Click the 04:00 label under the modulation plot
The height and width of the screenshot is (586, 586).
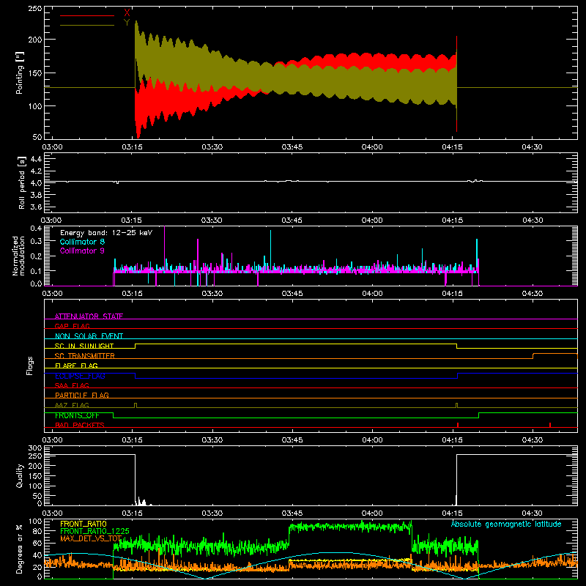(x=372, y=294)
